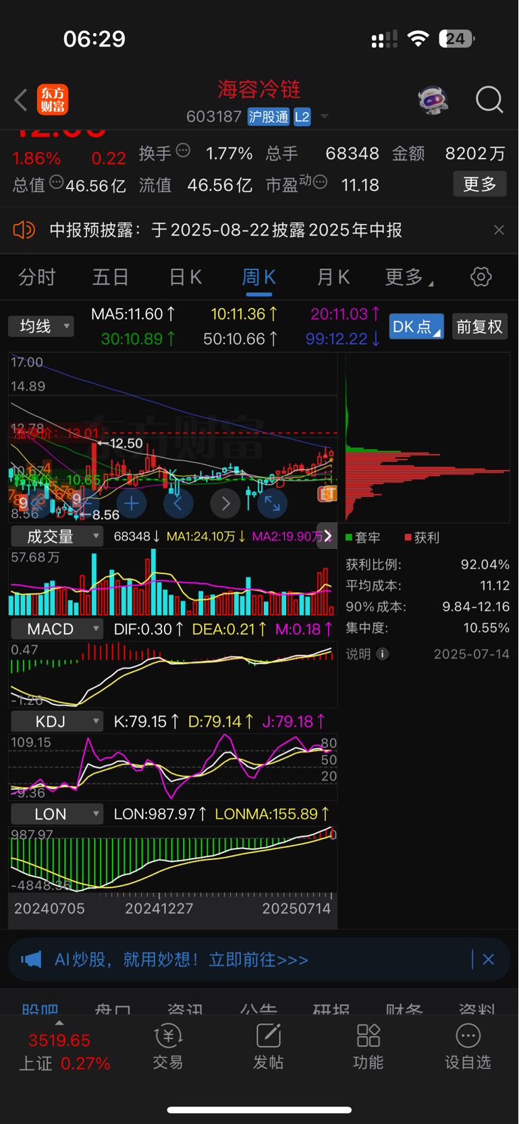Open the MACD indicator dropdown

point(57,629)
